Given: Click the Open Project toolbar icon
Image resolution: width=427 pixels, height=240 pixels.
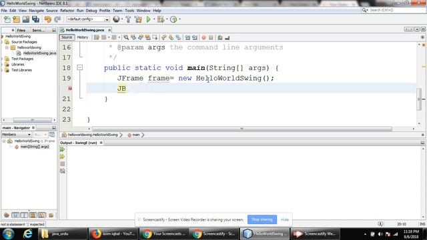Looking at the screenshot, I should 26,19.
